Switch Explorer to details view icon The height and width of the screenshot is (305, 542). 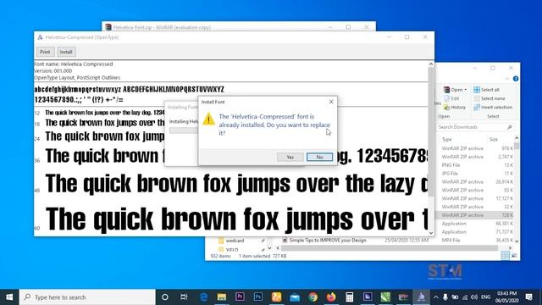[505, 256]
